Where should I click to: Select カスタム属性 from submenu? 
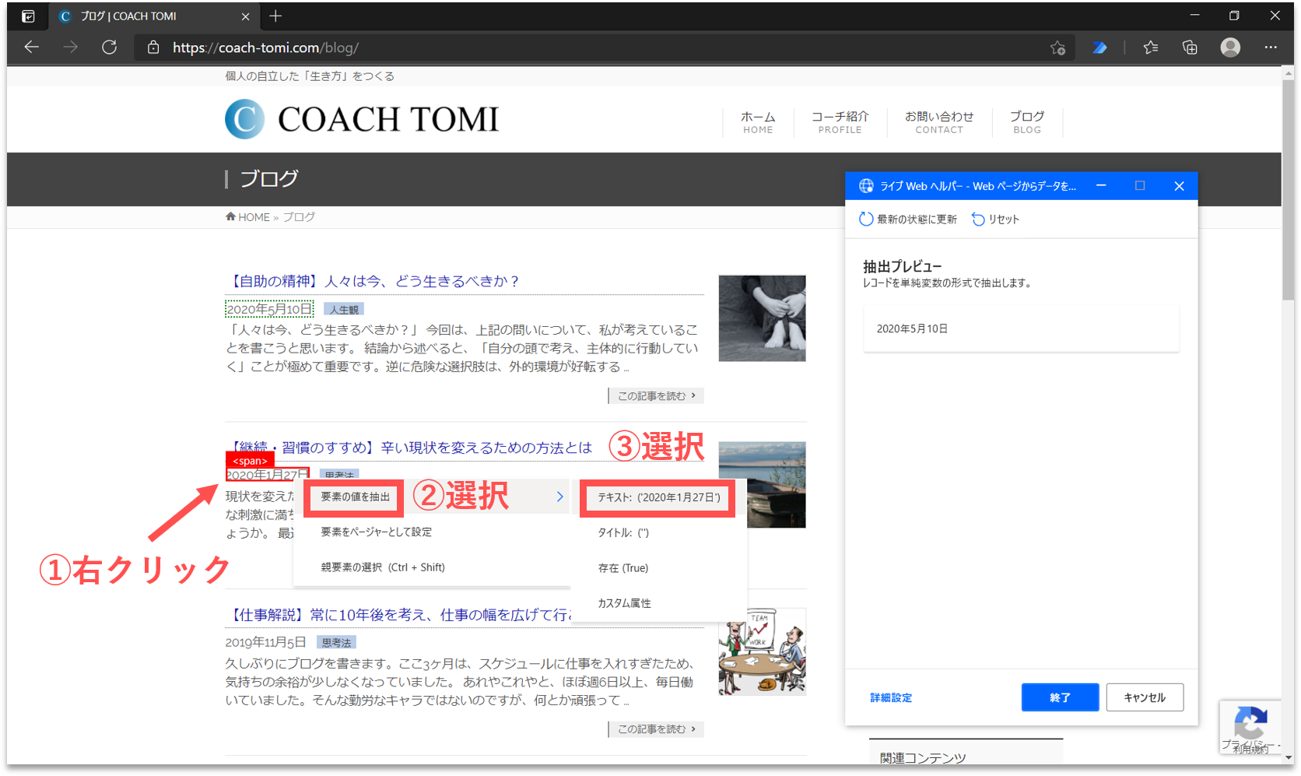click(624, 603)
